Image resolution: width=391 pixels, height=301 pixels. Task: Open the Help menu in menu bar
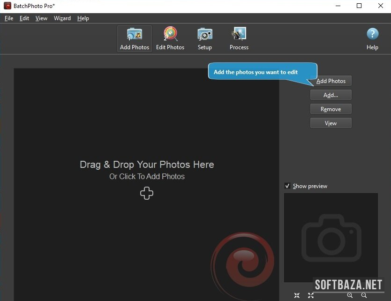[x=83, y=18]
